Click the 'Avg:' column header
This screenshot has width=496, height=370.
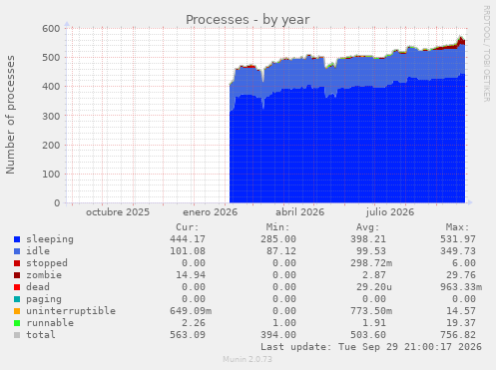[367, 227]
